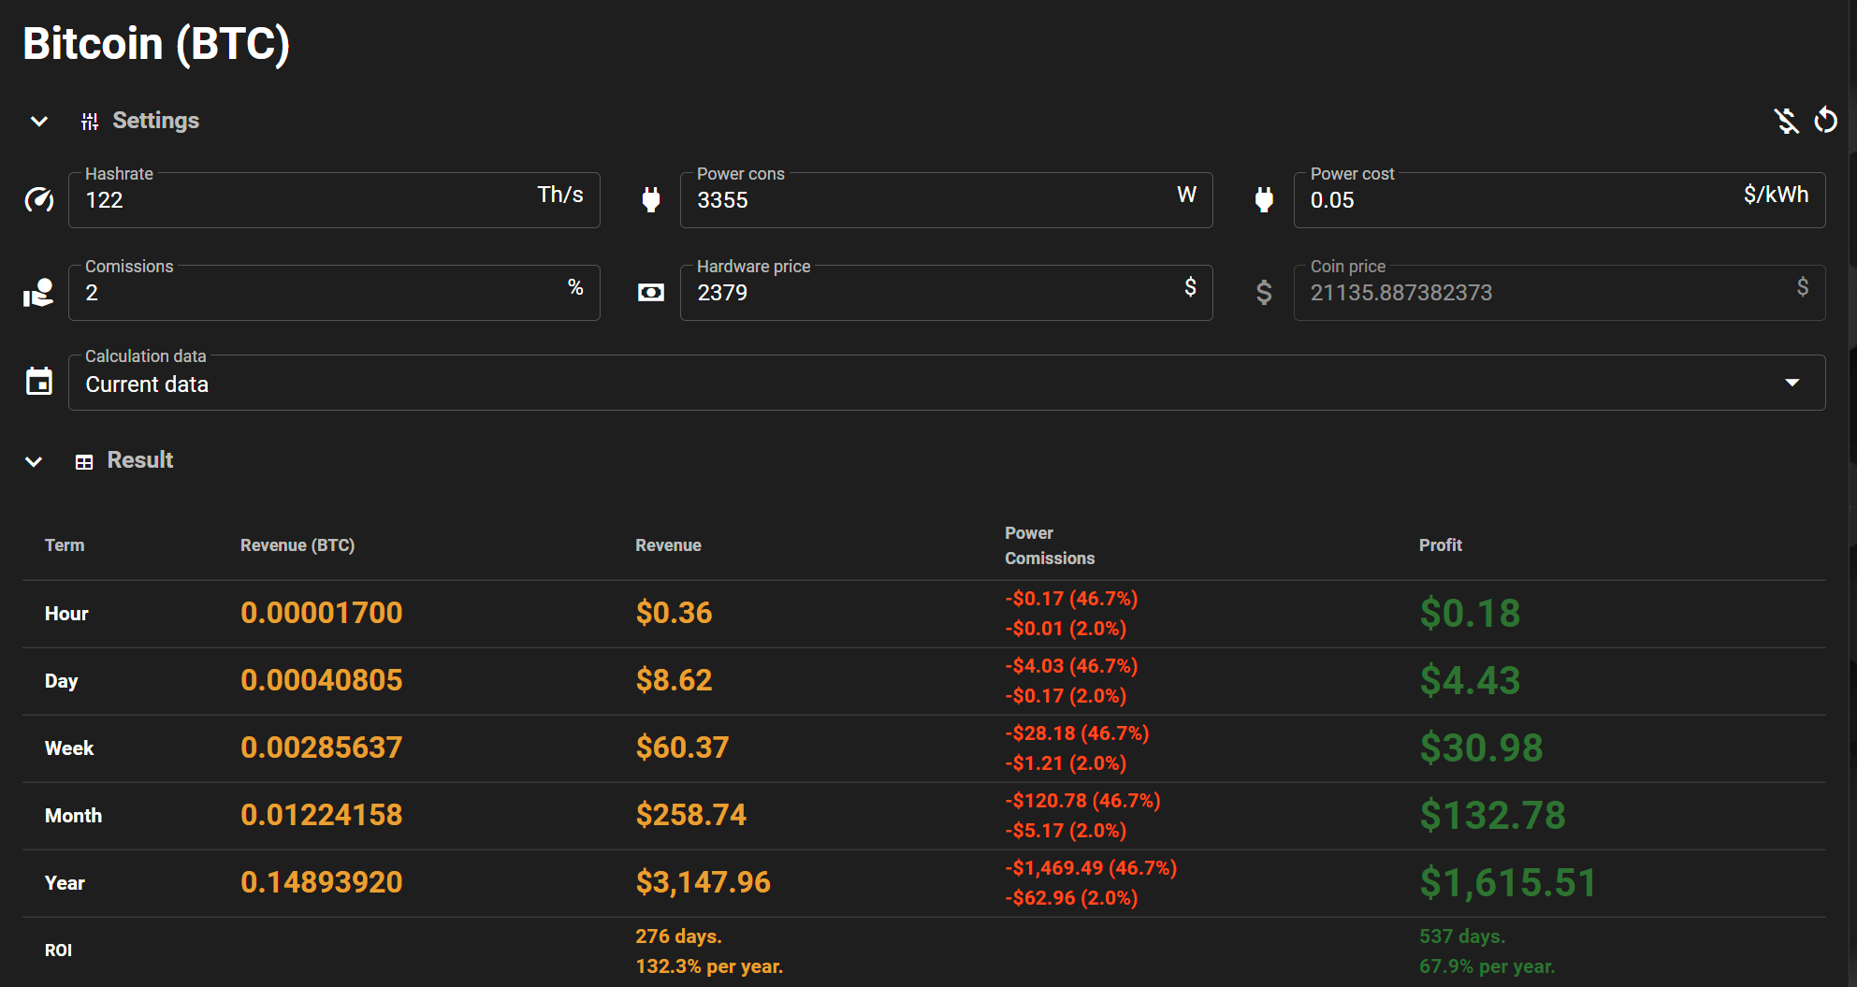This screenshot has height=987, width=1857.
Task: Click the commissions hand-with-coin icon
Action: 38,293
